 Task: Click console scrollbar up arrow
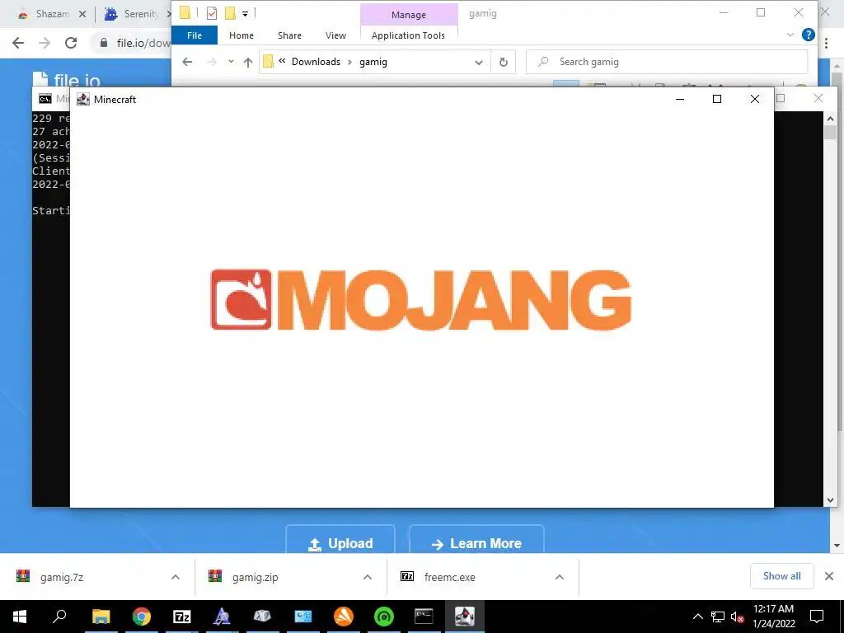[x=830, y=119]
